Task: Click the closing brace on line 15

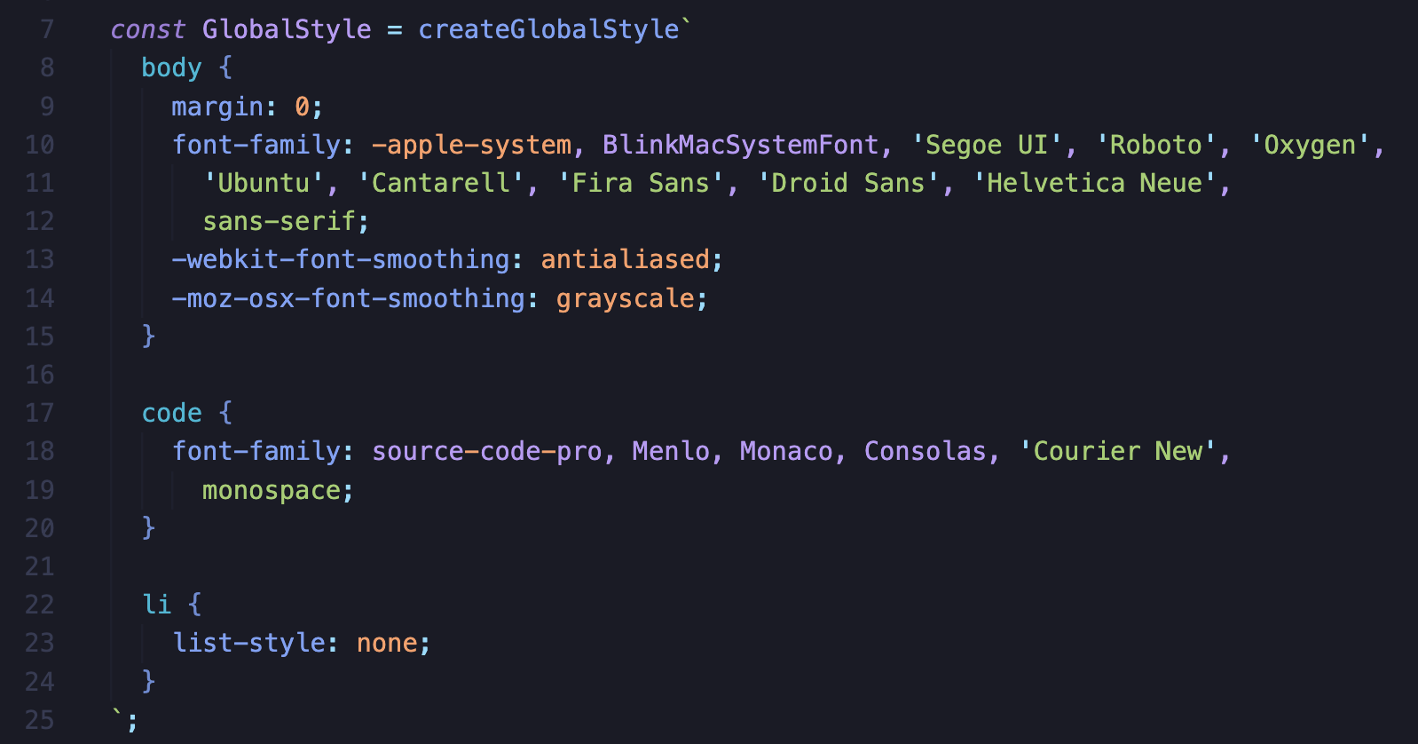Action: click(x=149, y=336)
